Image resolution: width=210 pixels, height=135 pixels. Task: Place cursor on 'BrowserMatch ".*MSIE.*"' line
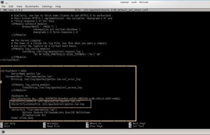(x=40, y=27)
